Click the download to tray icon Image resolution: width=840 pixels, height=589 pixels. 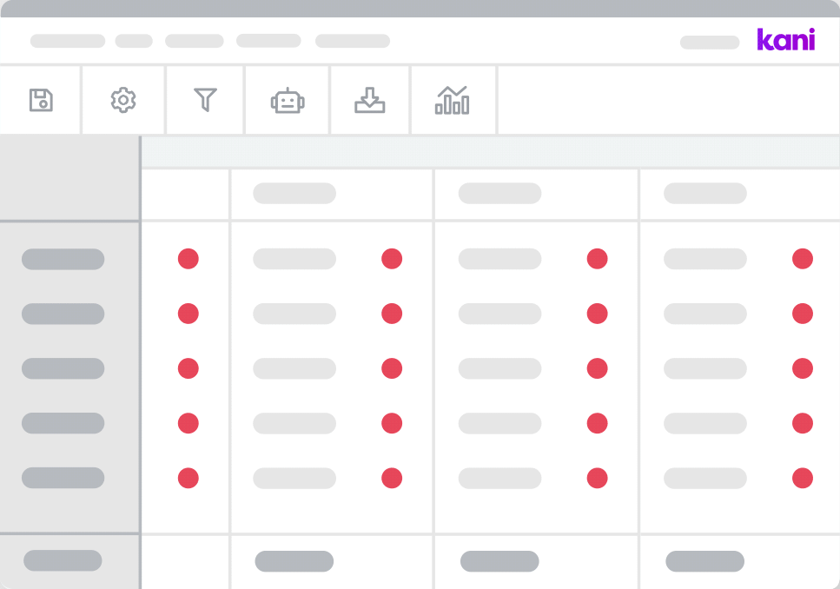[369, 100]
